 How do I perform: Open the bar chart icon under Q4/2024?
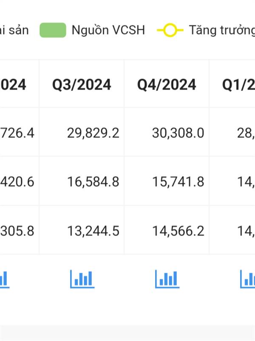(167, 279)
